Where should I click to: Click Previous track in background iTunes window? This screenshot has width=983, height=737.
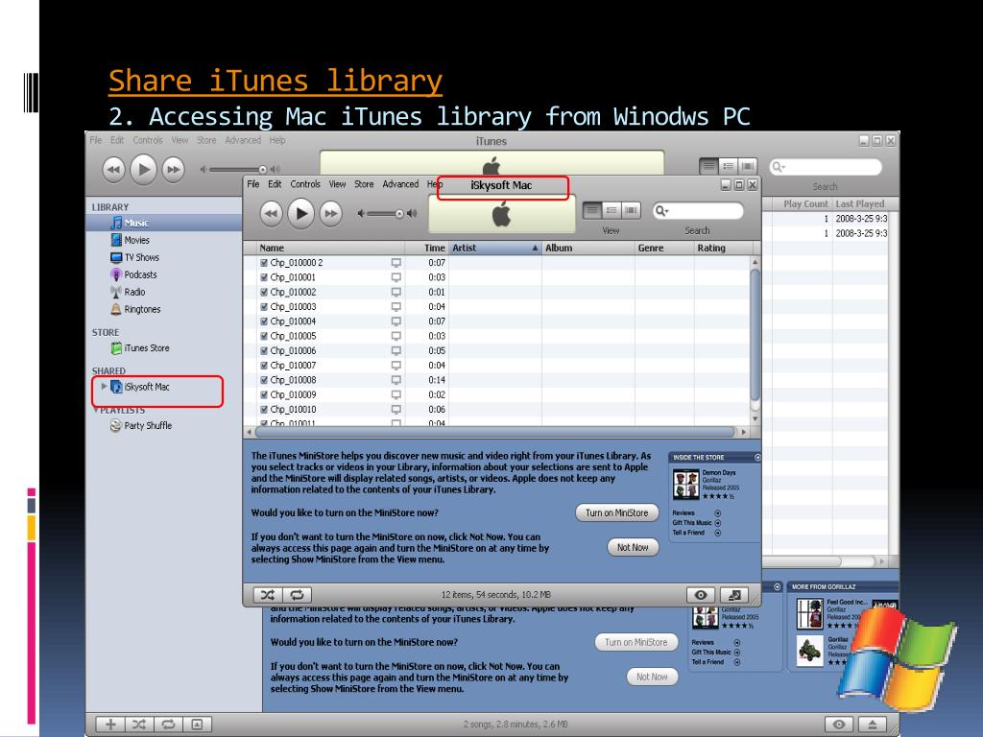pyautogui.click(x=113, y=169)
